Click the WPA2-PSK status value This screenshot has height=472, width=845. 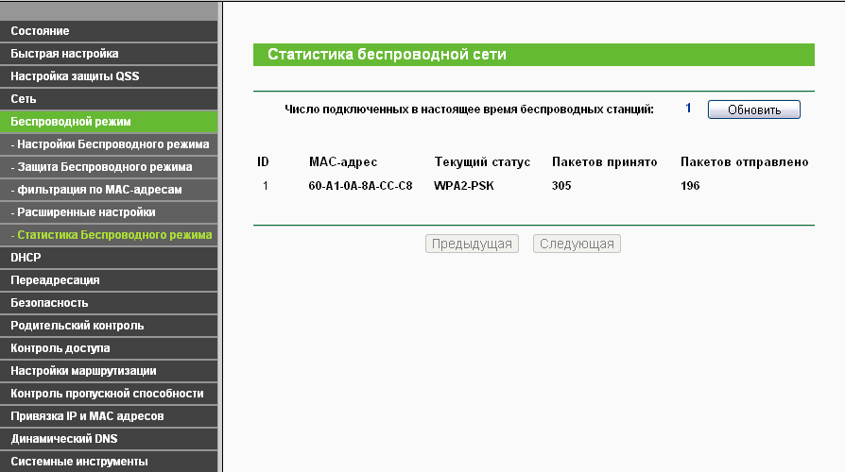(464, 186)
